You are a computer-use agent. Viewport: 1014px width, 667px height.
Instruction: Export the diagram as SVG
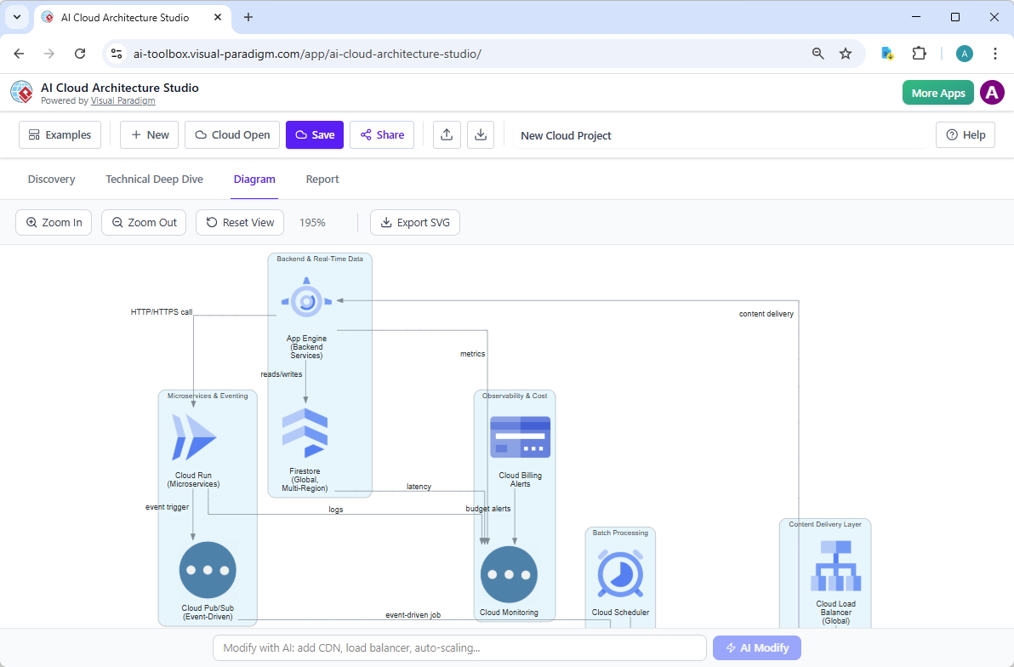pos(414,222)
